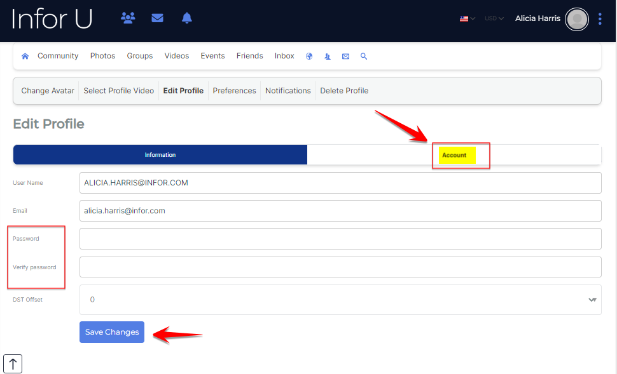Open the bell notifications icon
Viewport: 617px width, 374px height.
186,18
